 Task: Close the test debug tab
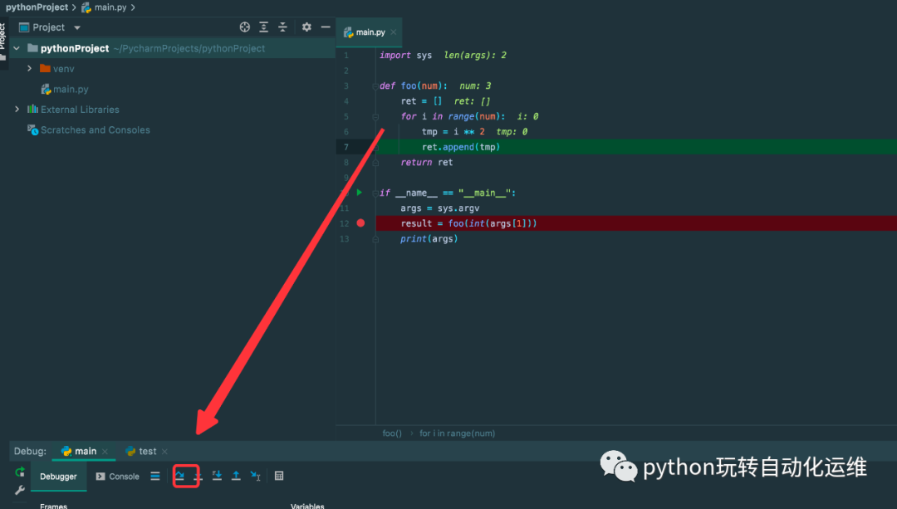(164, 452)
